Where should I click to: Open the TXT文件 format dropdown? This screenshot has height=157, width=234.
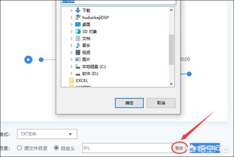coord(47,134)
